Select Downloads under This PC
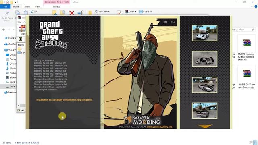Viewport: 258px width, 145px height. 11,64
